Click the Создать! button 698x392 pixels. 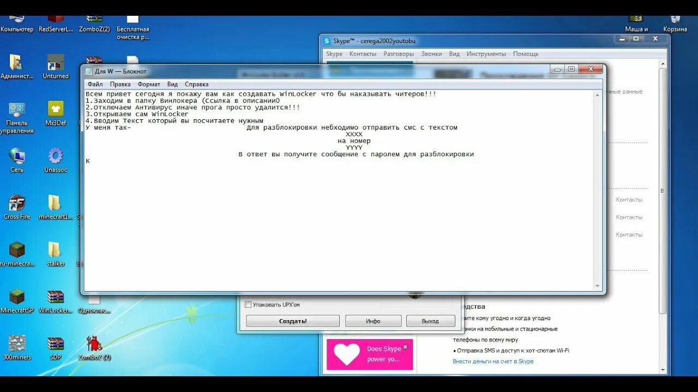pyautogui.click(x=292, y=321)
